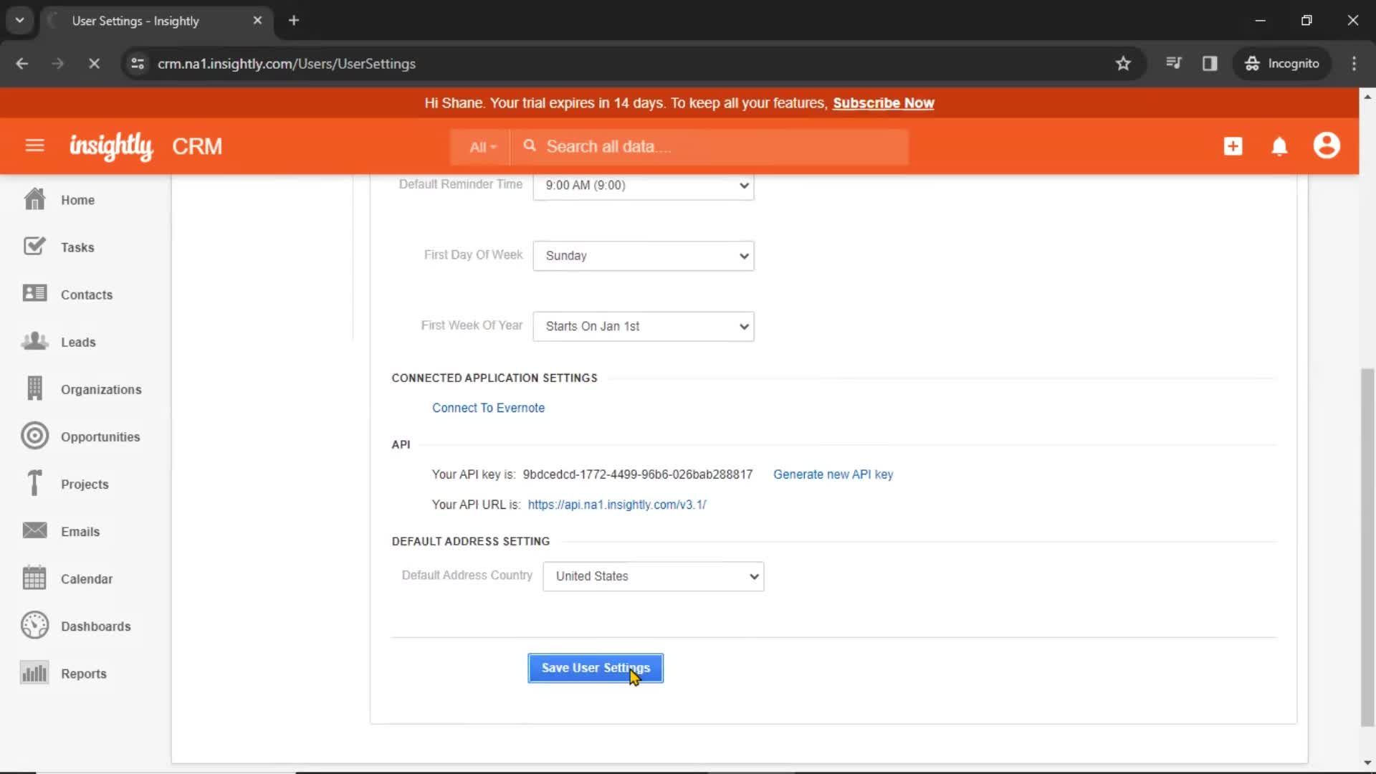Click the Calendar grid icon
1376x774 pixels.
[x=34, y=578]
